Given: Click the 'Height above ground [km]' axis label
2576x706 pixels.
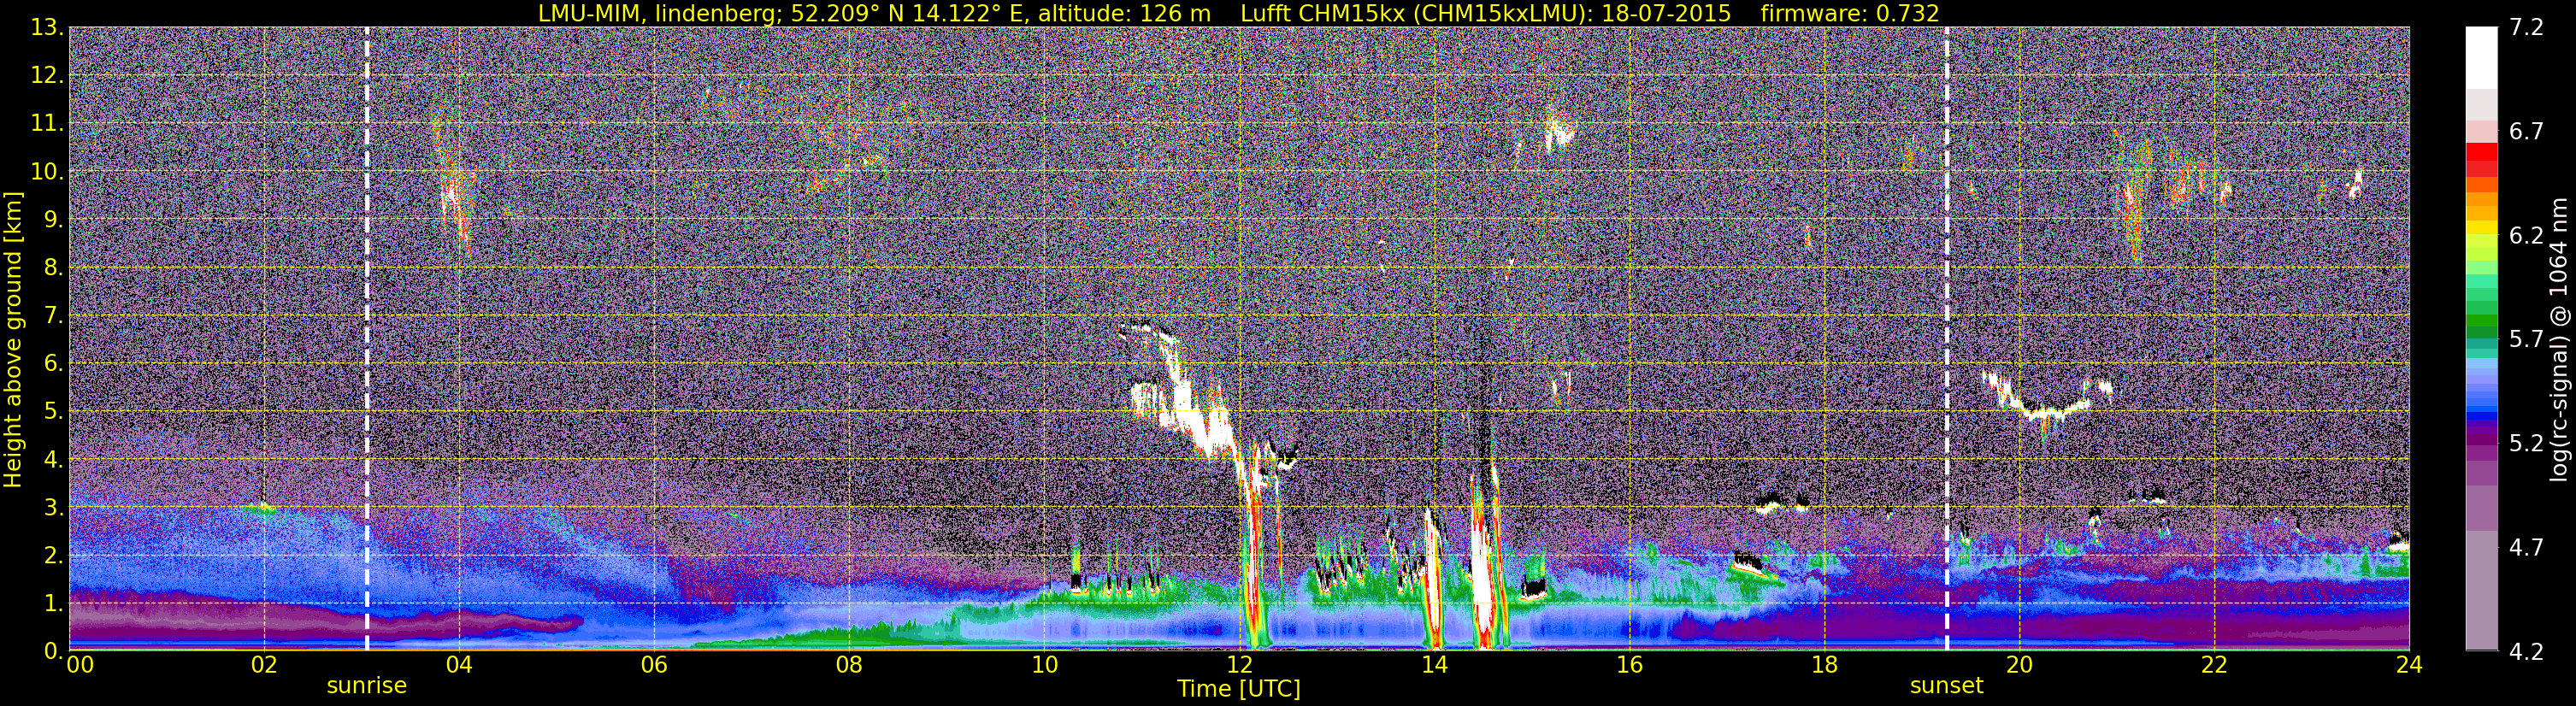Looking at the screenshot, I should [13, 340].
